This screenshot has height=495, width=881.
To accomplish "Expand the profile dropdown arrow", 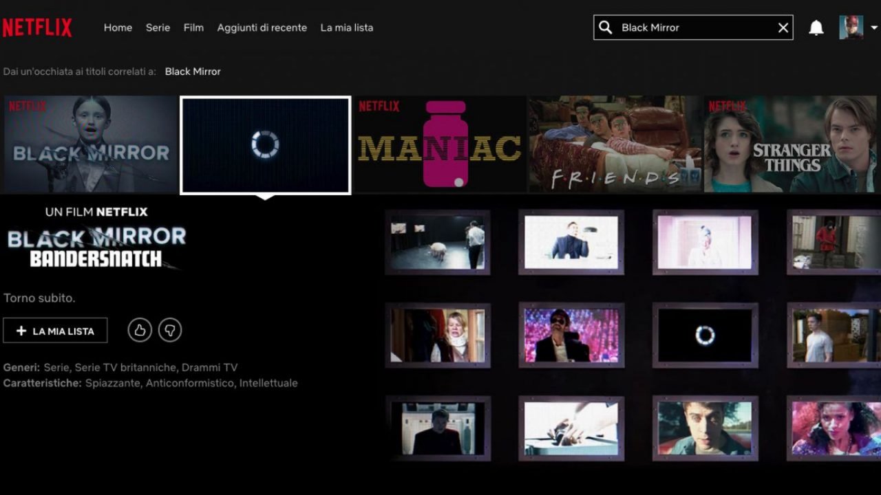I will click(x=874, y=27).
